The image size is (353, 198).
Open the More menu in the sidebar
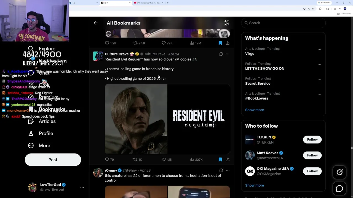(x=39, y=145)
